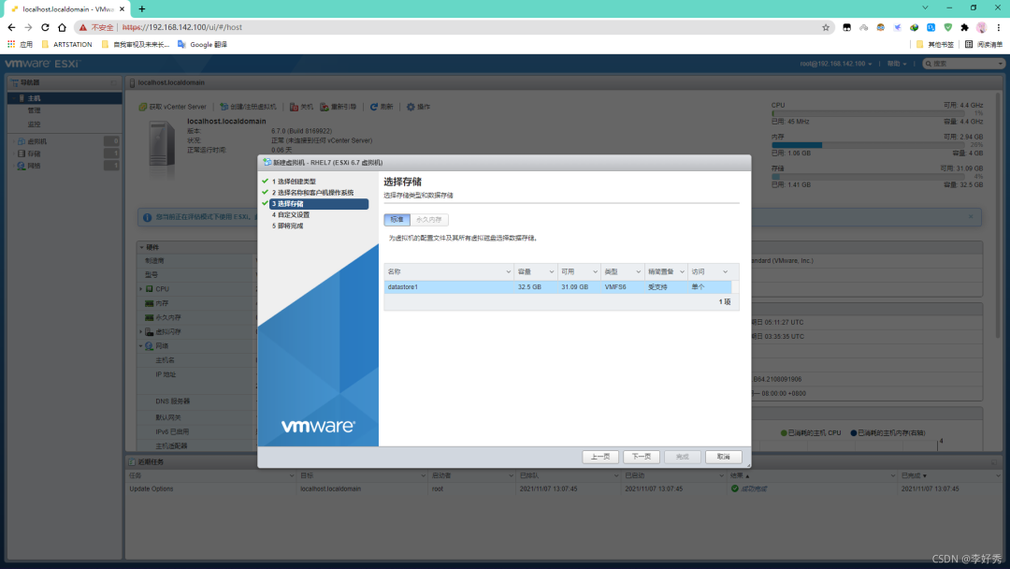1010x569 pixels.
Task: Click the browser back arrow
Action: 11,27
